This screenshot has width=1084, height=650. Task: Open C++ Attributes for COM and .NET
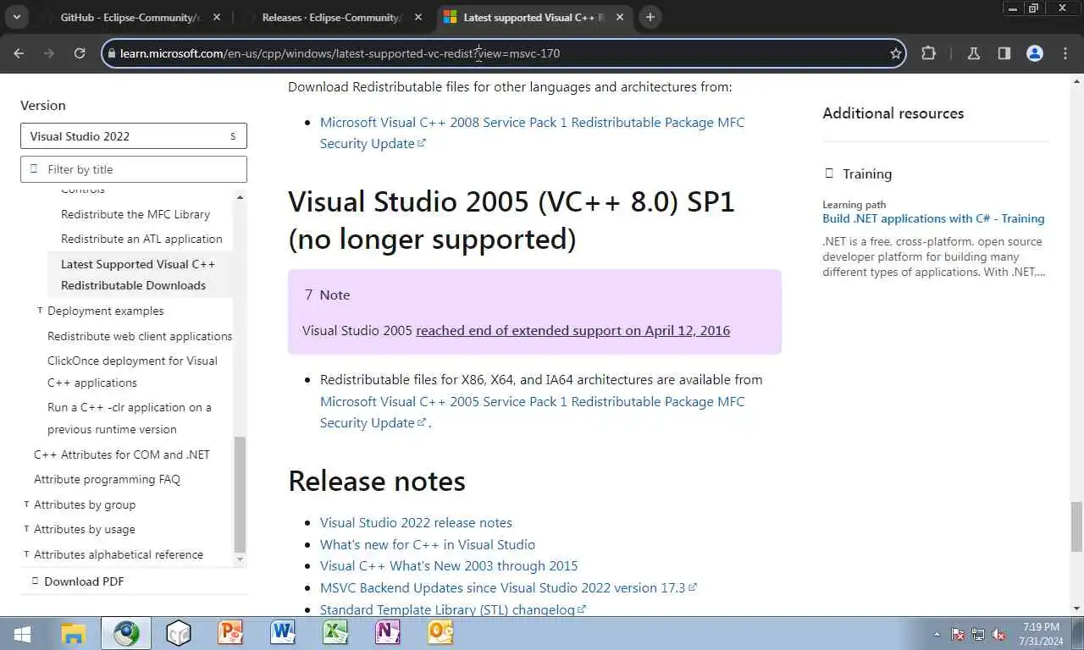122,454
